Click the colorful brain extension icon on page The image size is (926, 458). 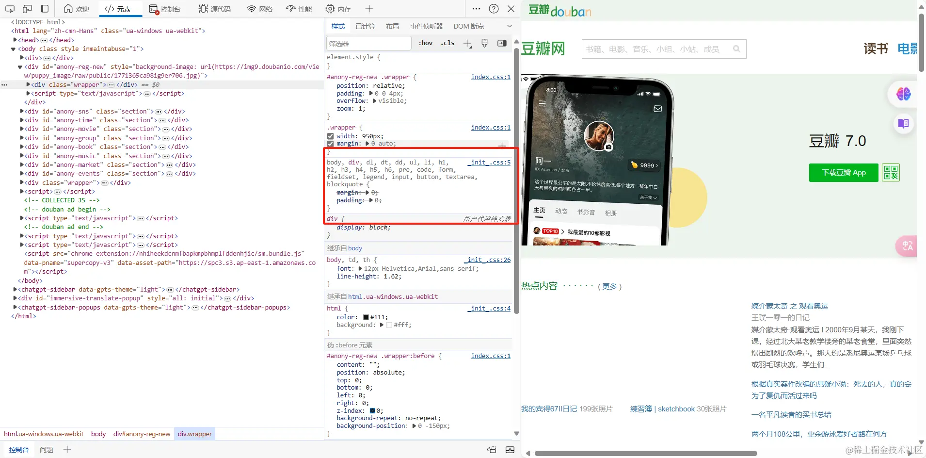tap(903, 94)
